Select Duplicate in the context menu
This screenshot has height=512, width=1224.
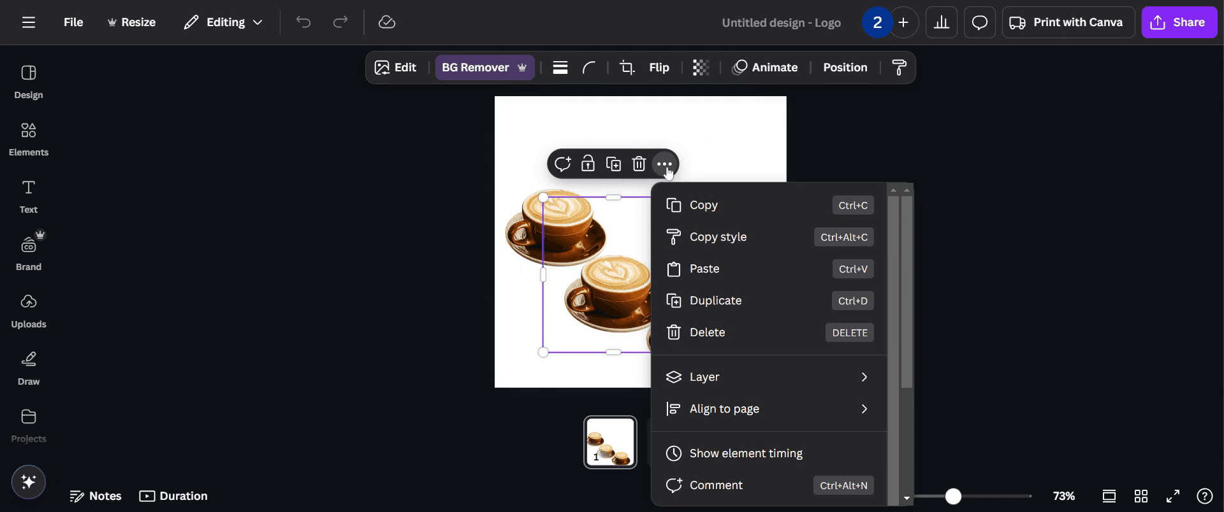769,301
